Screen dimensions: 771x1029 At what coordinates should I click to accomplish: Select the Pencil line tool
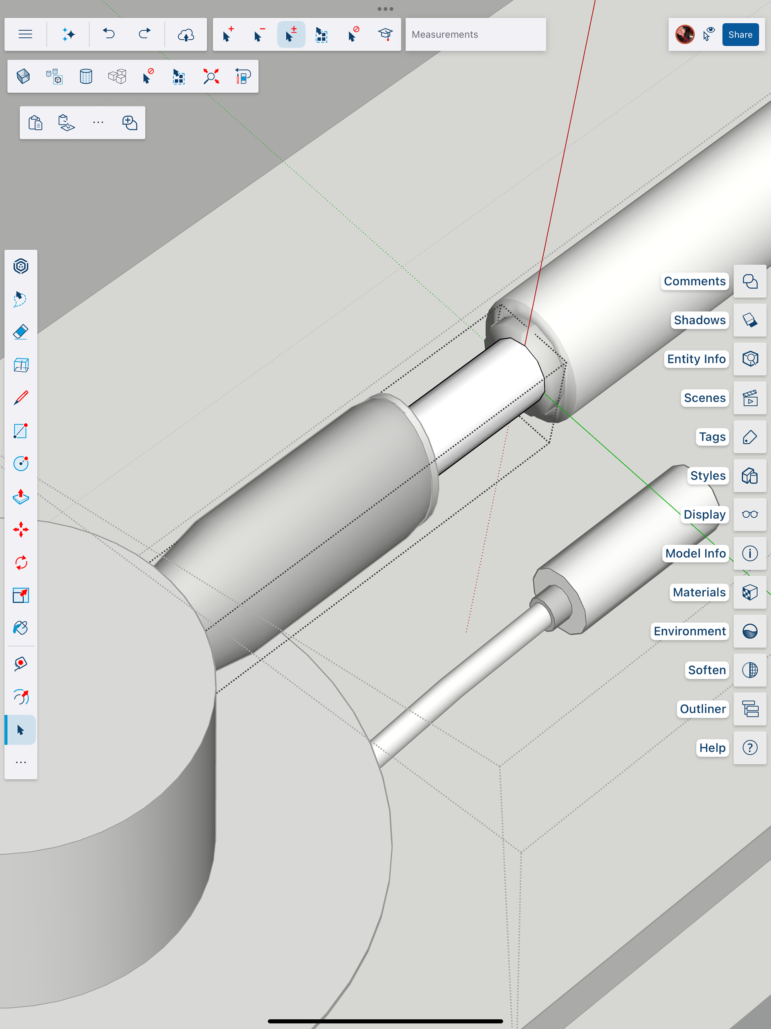click(21, 398)
